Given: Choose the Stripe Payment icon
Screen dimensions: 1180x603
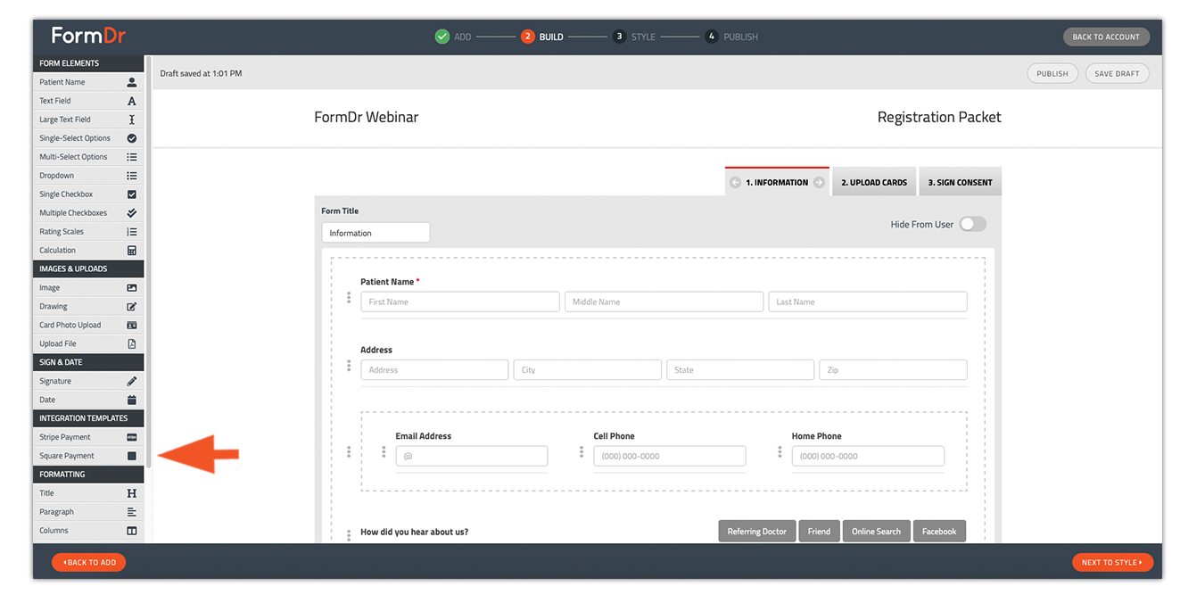Looking at the screenshot, I should pyautogui.click(x=132, y=437).
